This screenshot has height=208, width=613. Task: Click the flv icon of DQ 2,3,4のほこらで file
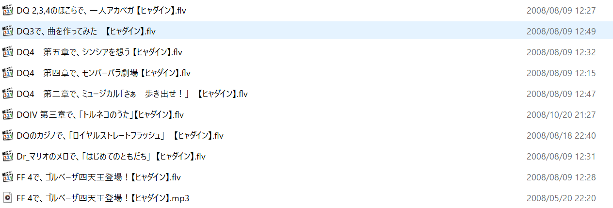[7, 10]
